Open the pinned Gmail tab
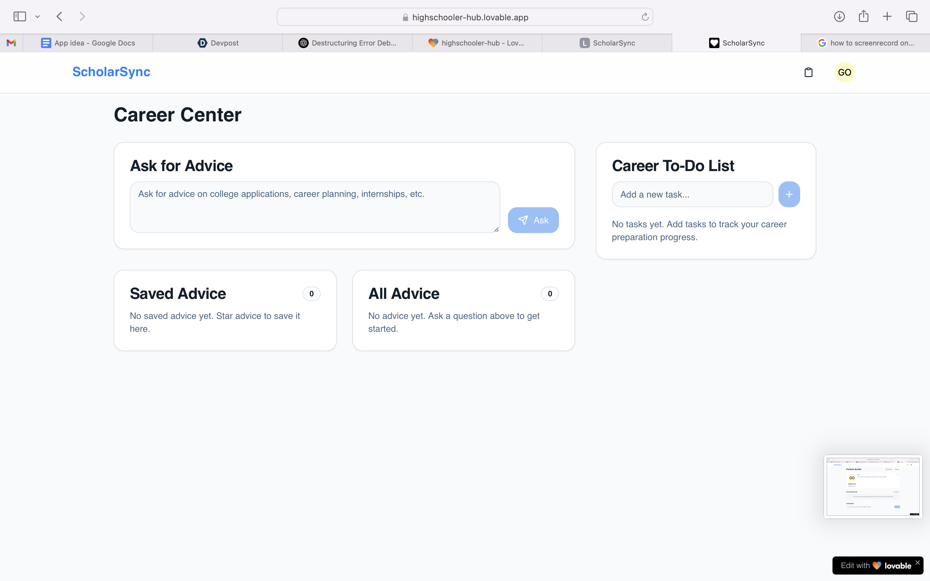 click(x=12, y=43)
